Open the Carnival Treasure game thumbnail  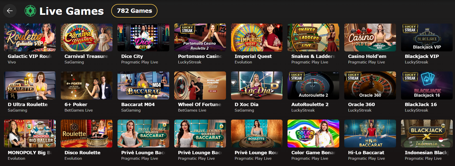[x=87, y=37]
